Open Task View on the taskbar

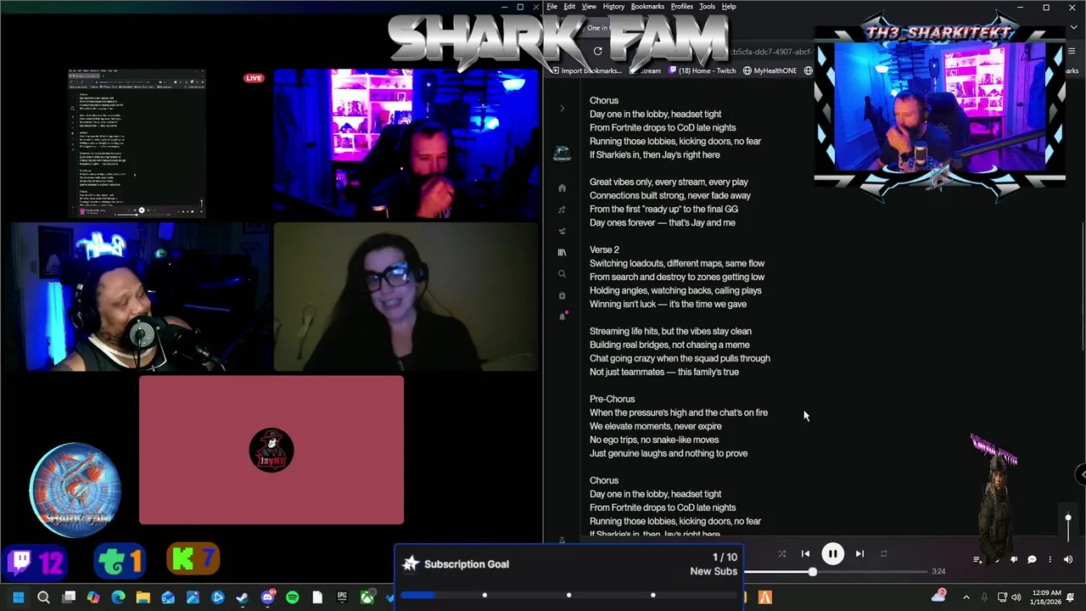click(69, 598)
